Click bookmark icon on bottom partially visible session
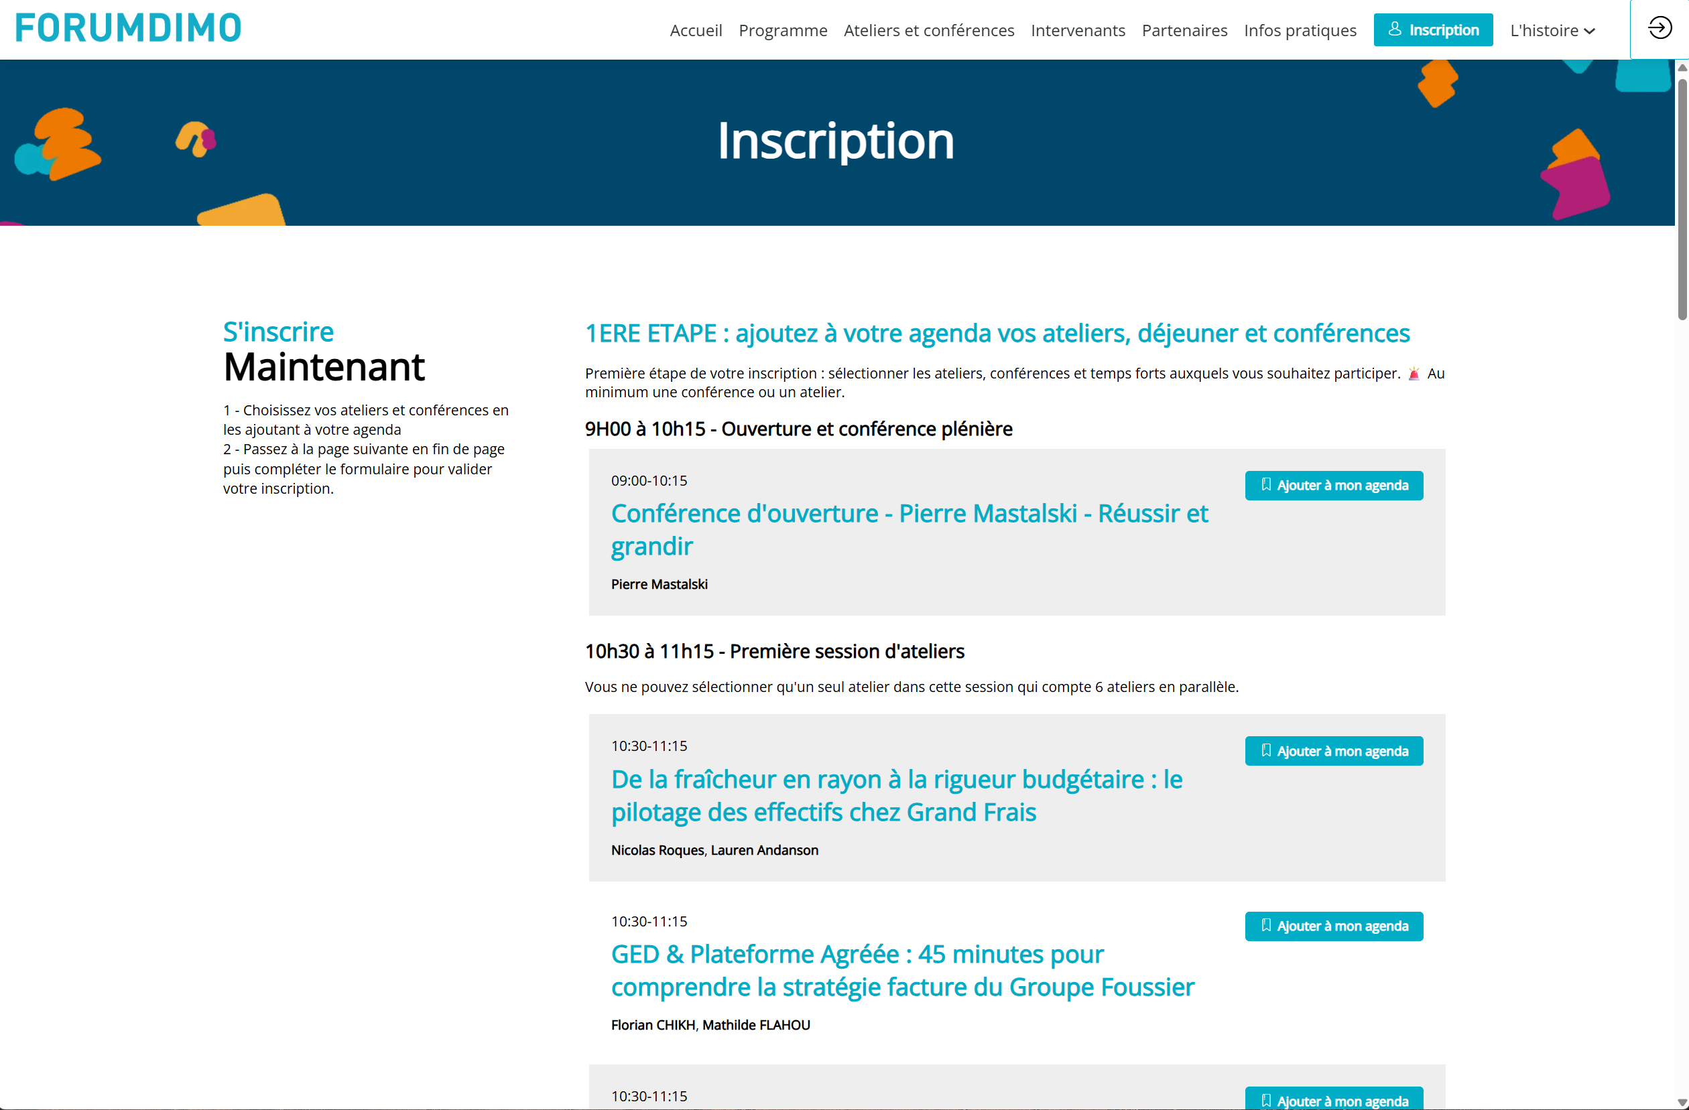The width and height of the screenshot is (1689, 1110). (1266, 1100)
